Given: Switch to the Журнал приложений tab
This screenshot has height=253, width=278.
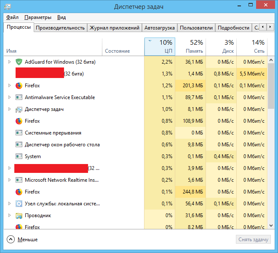Looking at the screenshot, I should pos(114,28).
